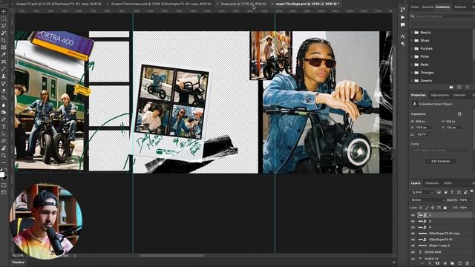This screenshot has width=475, height=267.
Task: Select the Zoom tool
Action: (4, 155)
